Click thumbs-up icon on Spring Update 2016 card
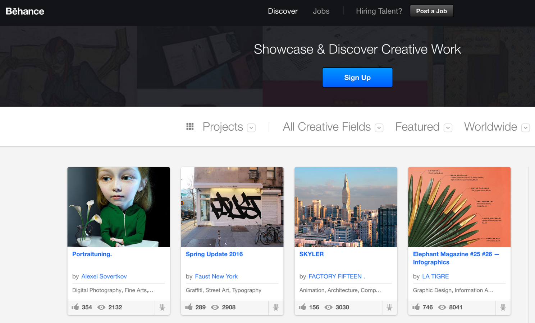The width and height of the screenshot is (535, 323). click(x=189, y=307)
